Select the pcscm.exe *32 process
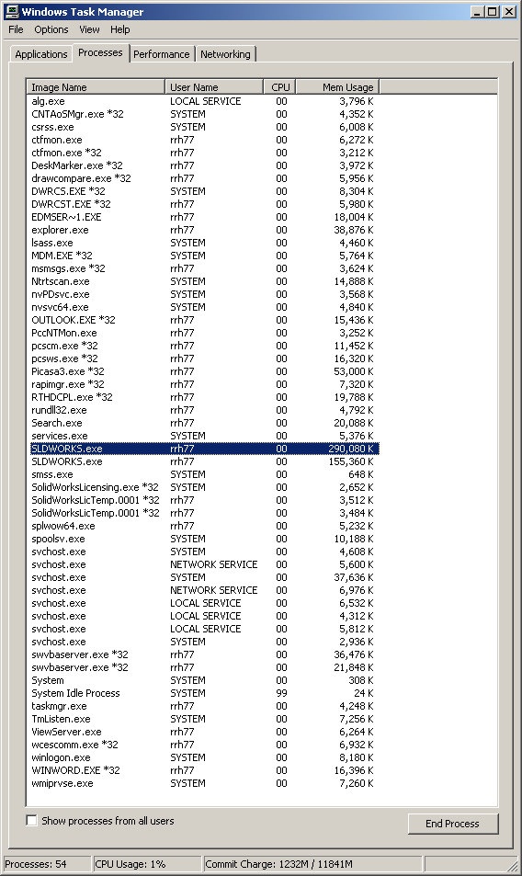Screen dimensions: 522x876 pyautogui.click(x=205, y=346)
